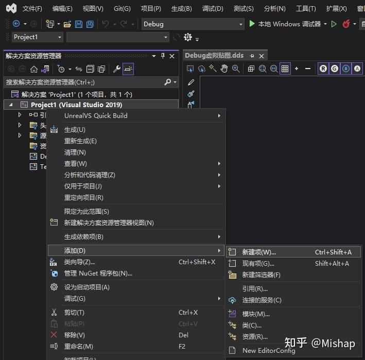Choose 设为启动项目(A) menu item

136,287
